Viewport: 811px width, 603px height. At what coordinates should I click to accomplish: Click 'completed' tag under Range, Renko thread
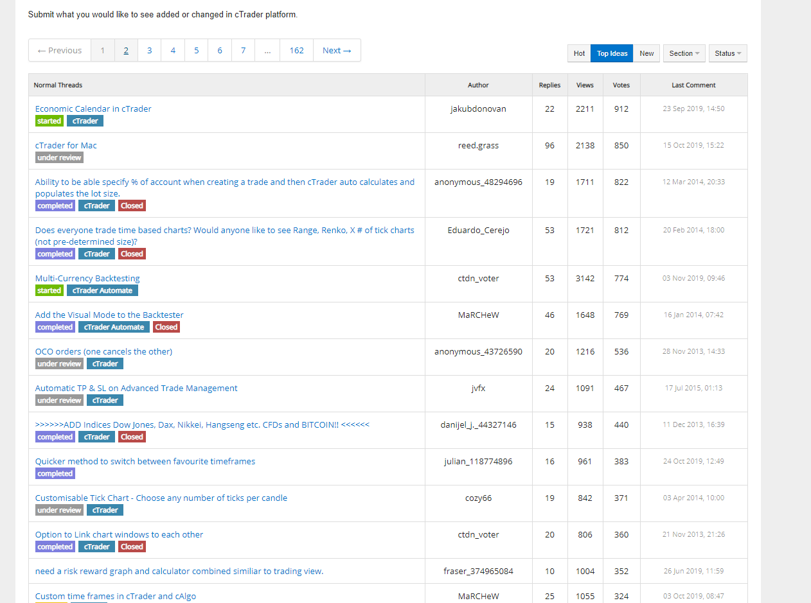[x=55, y=254]
